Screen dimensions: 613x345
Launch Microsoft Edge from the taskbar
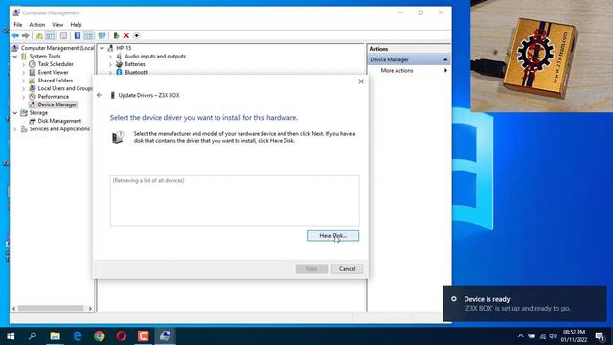click(x=78, y=336)
